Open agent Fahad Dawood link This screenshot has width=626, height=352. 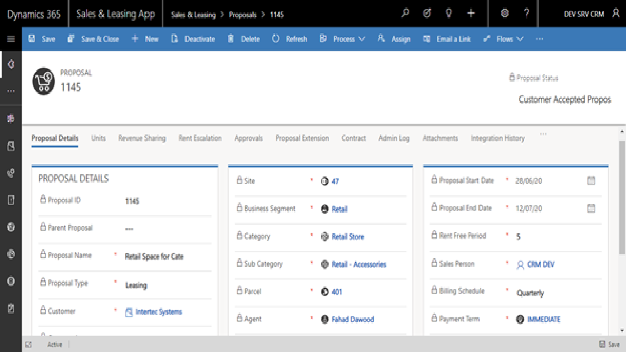coord(353,320)
